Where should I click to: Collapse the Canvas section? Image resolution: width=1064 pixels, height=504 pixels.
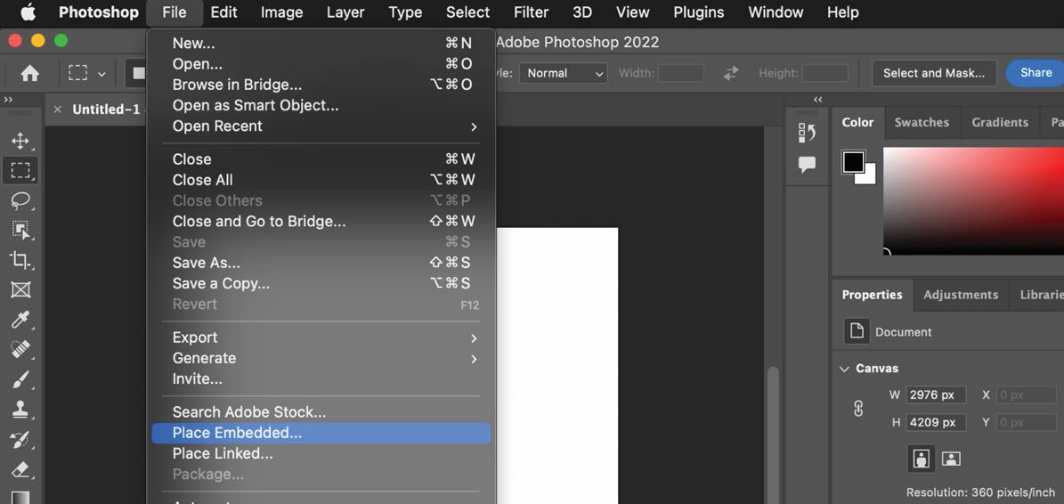coord(844,369)
